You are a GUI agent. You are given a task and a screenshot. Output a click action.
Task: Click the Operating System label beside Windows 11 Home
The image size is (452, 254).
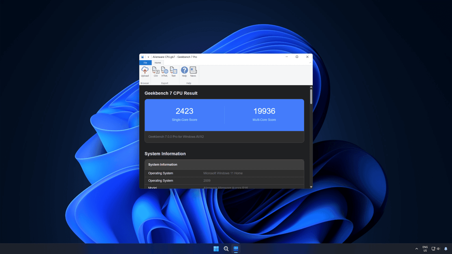pos(161,173)
